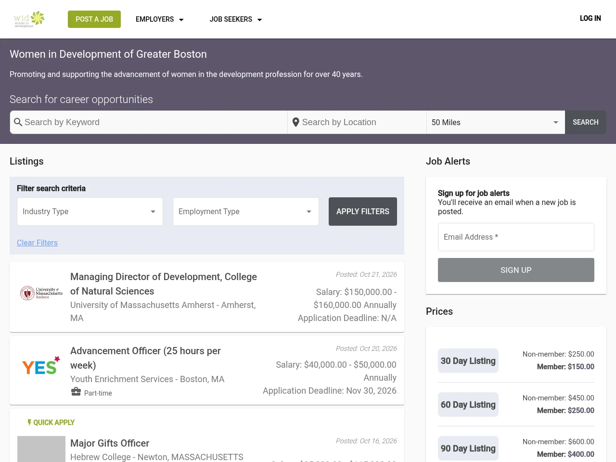This screenshot has width=616, height=462.
Task: Click the 'Member: $400.00' price
Action: [565, 454]
